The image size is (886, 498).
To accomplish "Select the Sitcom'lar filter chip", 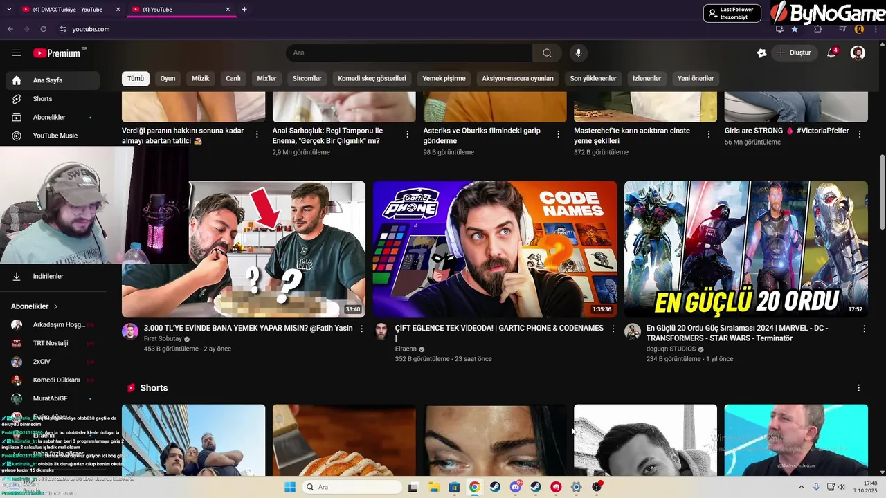I will point(307,79).
